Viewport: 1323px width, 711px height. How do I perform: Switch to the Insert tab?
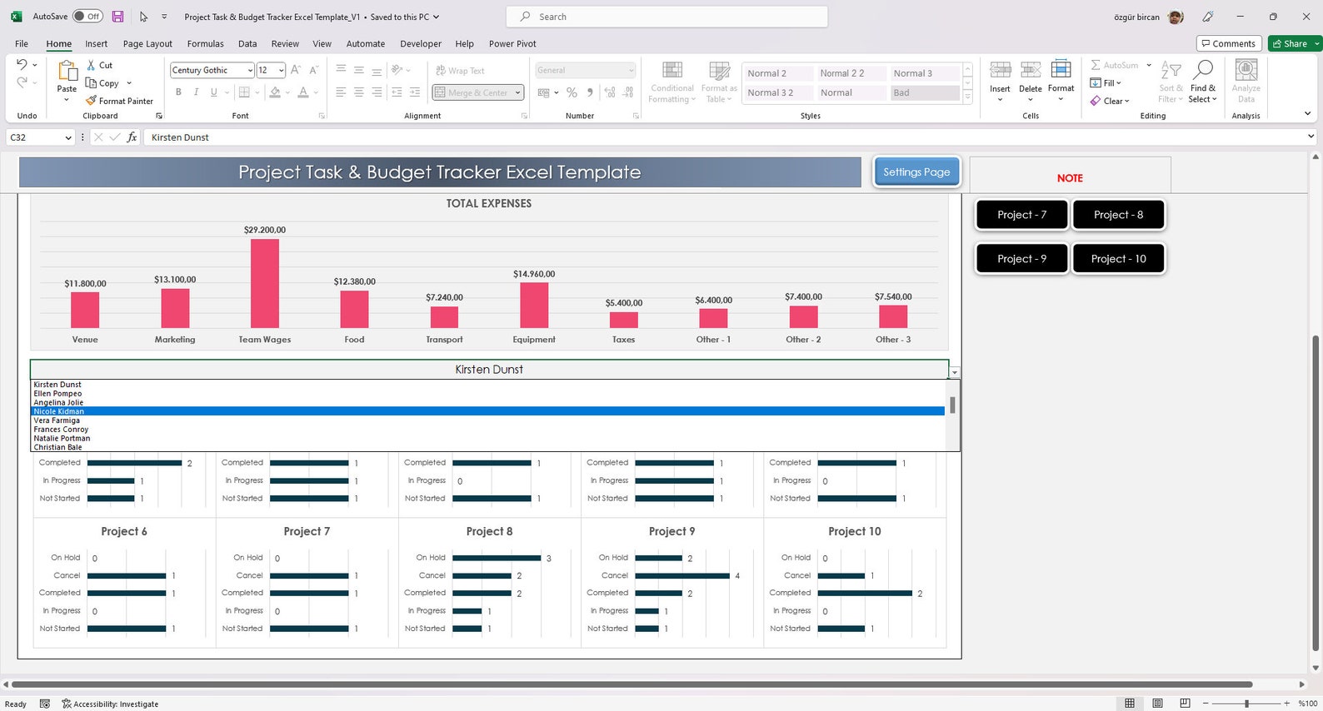click(96, 43)
